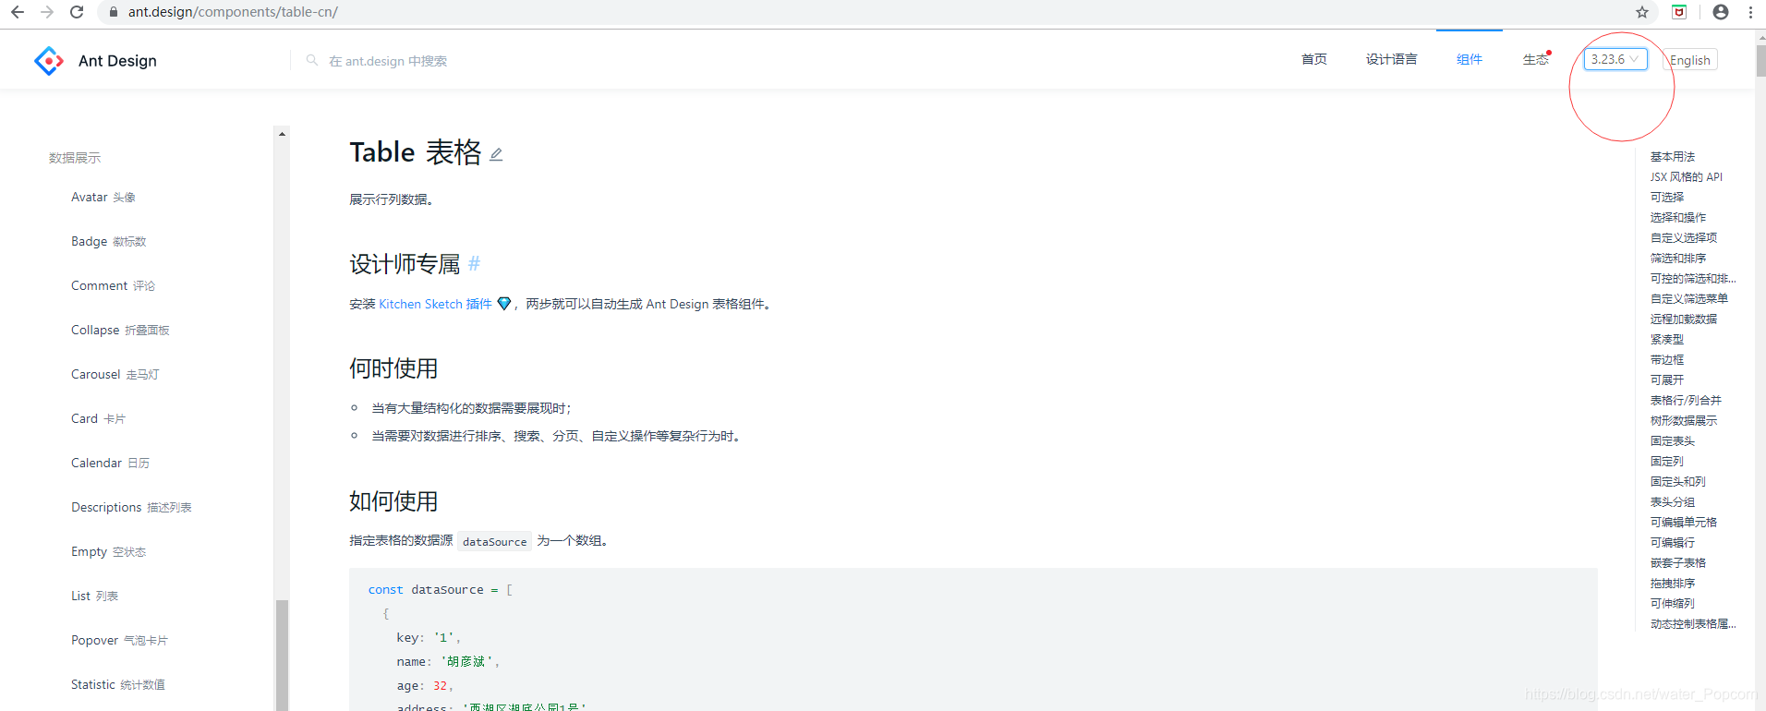Click the Ant Design title text

(x=117, y=61)
